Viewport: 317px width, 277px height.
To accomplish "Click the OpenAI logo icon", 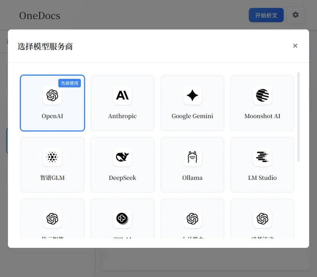I will (x=52, y=95).
